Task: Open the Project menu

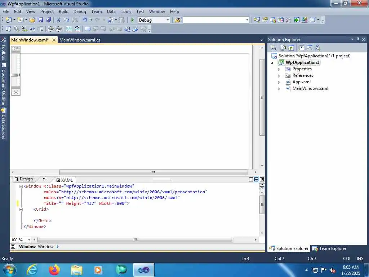Action: pos(47,11)
